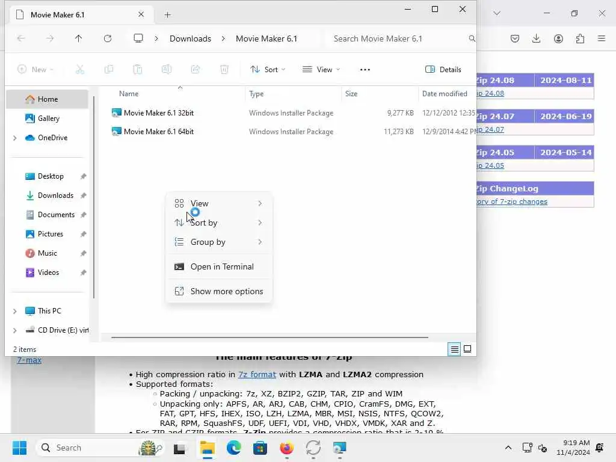Image resolution: width=616 pixels, height=462 pixels.
Task: Go up one folder level
Action: pos(79,38)
